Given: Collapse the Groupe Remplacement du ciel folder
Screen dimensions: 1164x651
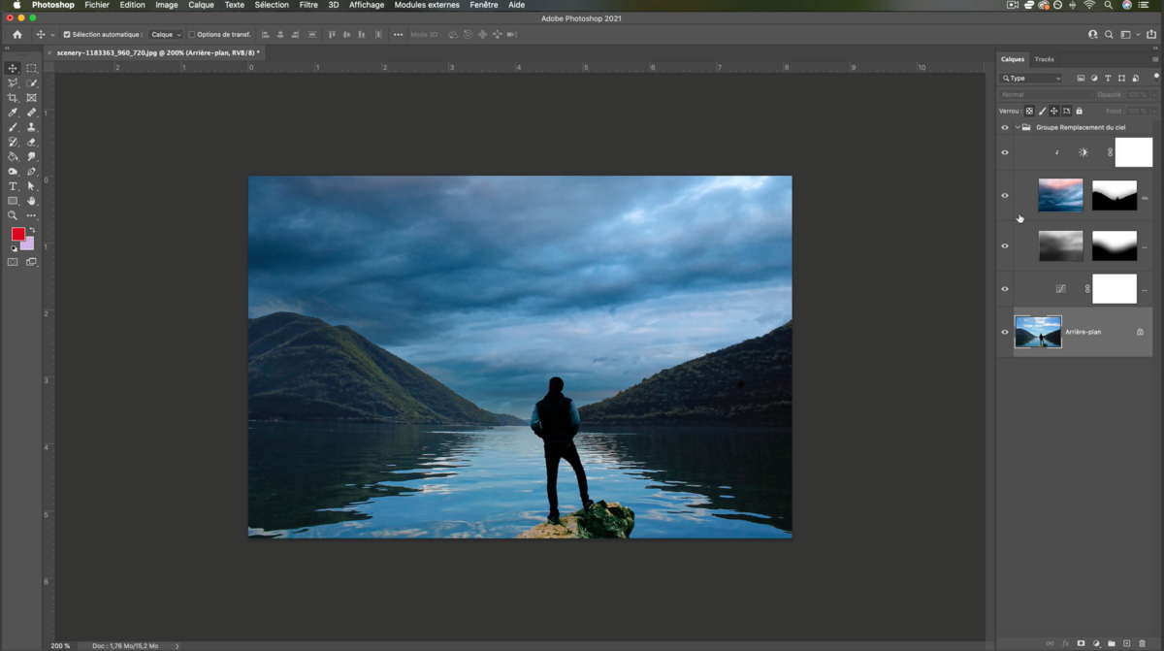Looking at the screenshot, I should point(1018,127).
